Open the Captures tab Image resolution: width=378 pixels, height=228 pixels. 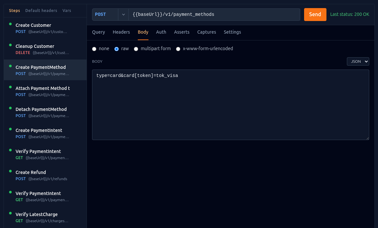[207, 32]
